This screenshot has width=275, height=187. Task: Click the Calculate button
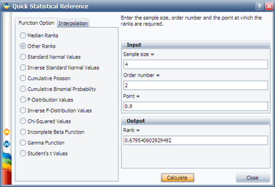pos(177,177)
